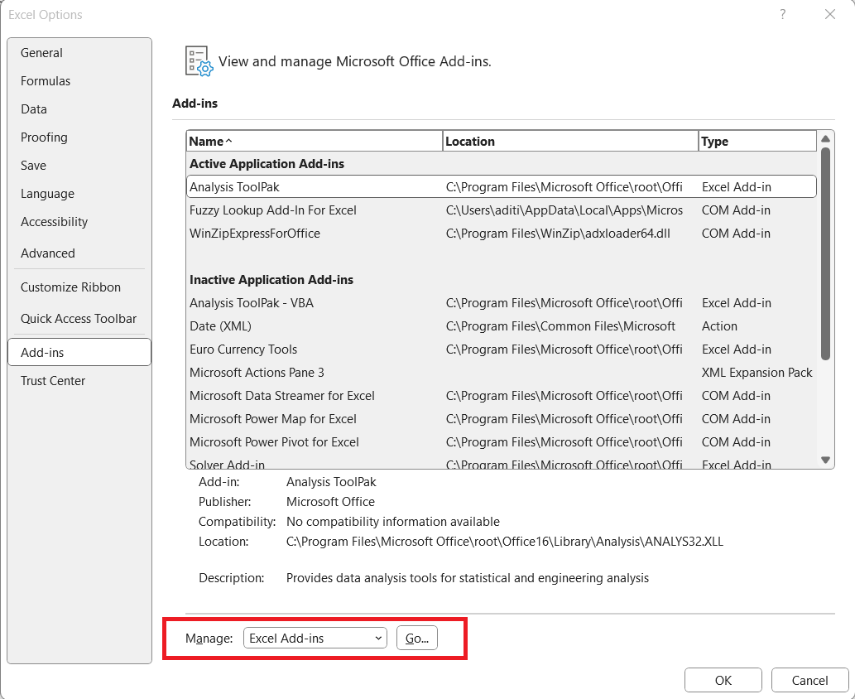
Task: Select Microsoft Power Map for Excel
Action: 501,419
